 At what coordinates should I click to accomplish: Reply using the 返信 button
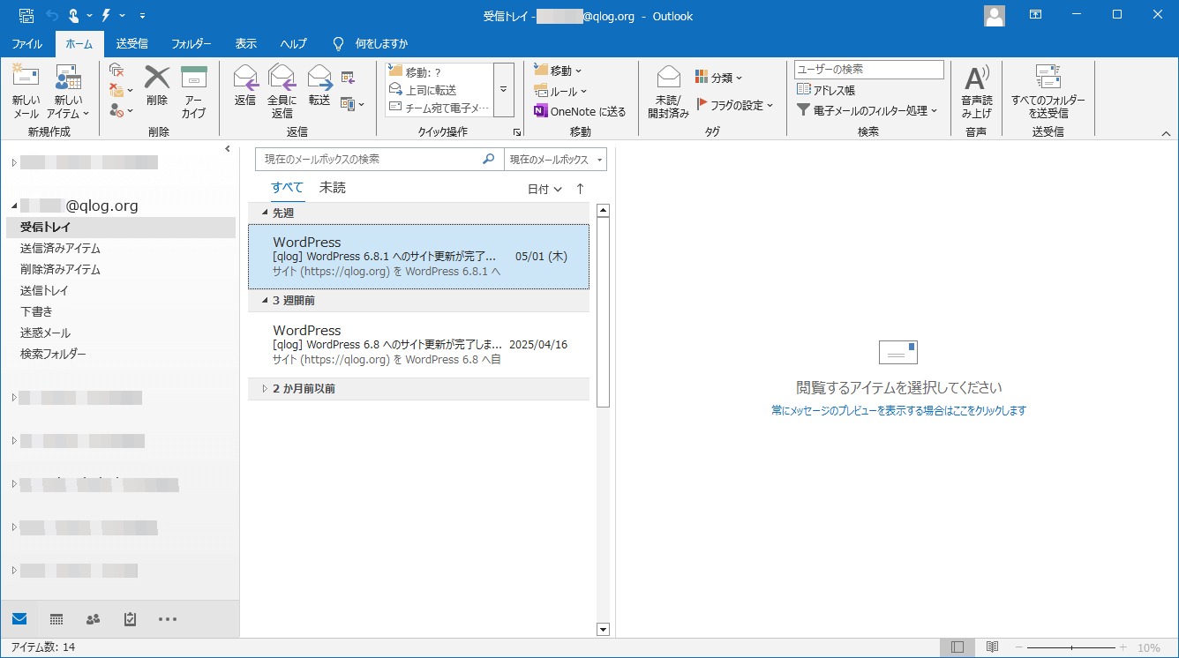(245, 86)
